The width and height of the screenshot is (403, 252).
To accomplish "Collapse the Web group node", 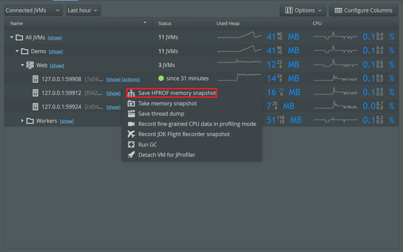I will coord(23,65).
